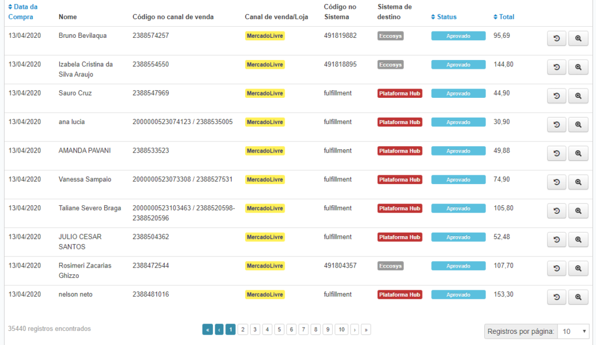Click history icon for JULIO CESAR SANTOS

pos(556,240)
